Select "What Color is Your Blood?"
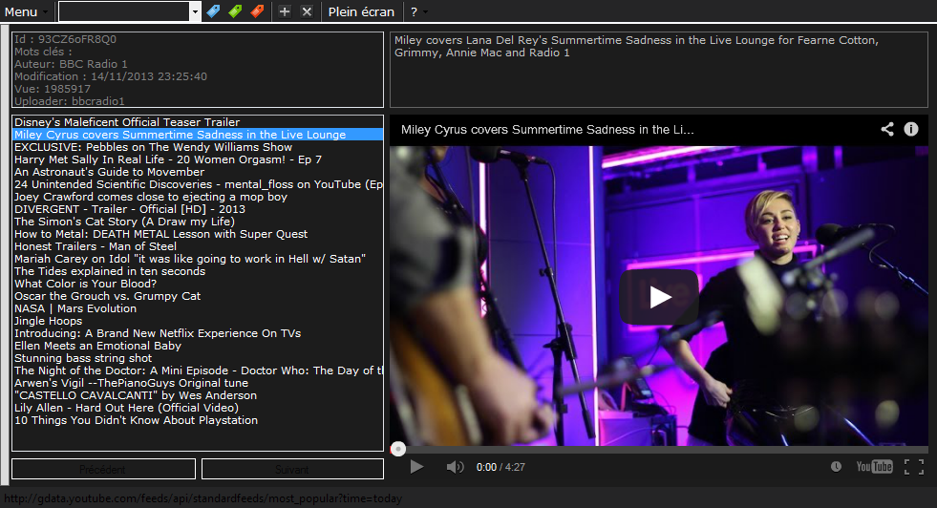The width and height of the screenshot is (937, 508). pyautogui.click(x=198, y=284)
